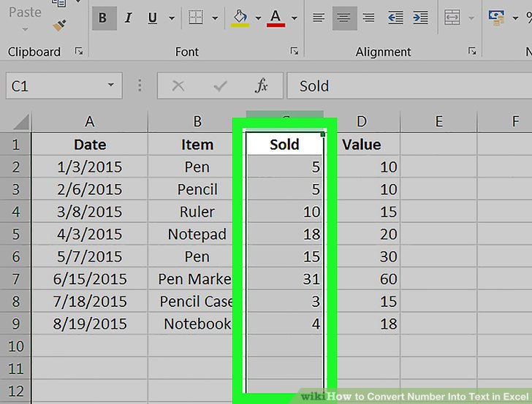The height and width of the screenshot is (404, 532).
Task: Click the Merge & Center icon
Action: pyautogui.click(x=452, y=18)
